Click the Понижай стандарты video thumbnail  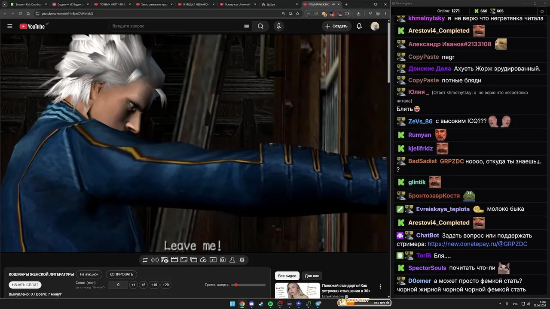click(297, 291)
